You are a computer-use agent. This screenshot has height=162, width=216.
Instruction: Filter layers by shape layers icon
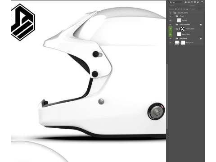coord(195,2)
